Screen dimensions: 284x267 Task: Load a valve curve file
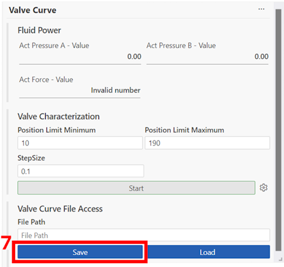click(x=209, y=252)
